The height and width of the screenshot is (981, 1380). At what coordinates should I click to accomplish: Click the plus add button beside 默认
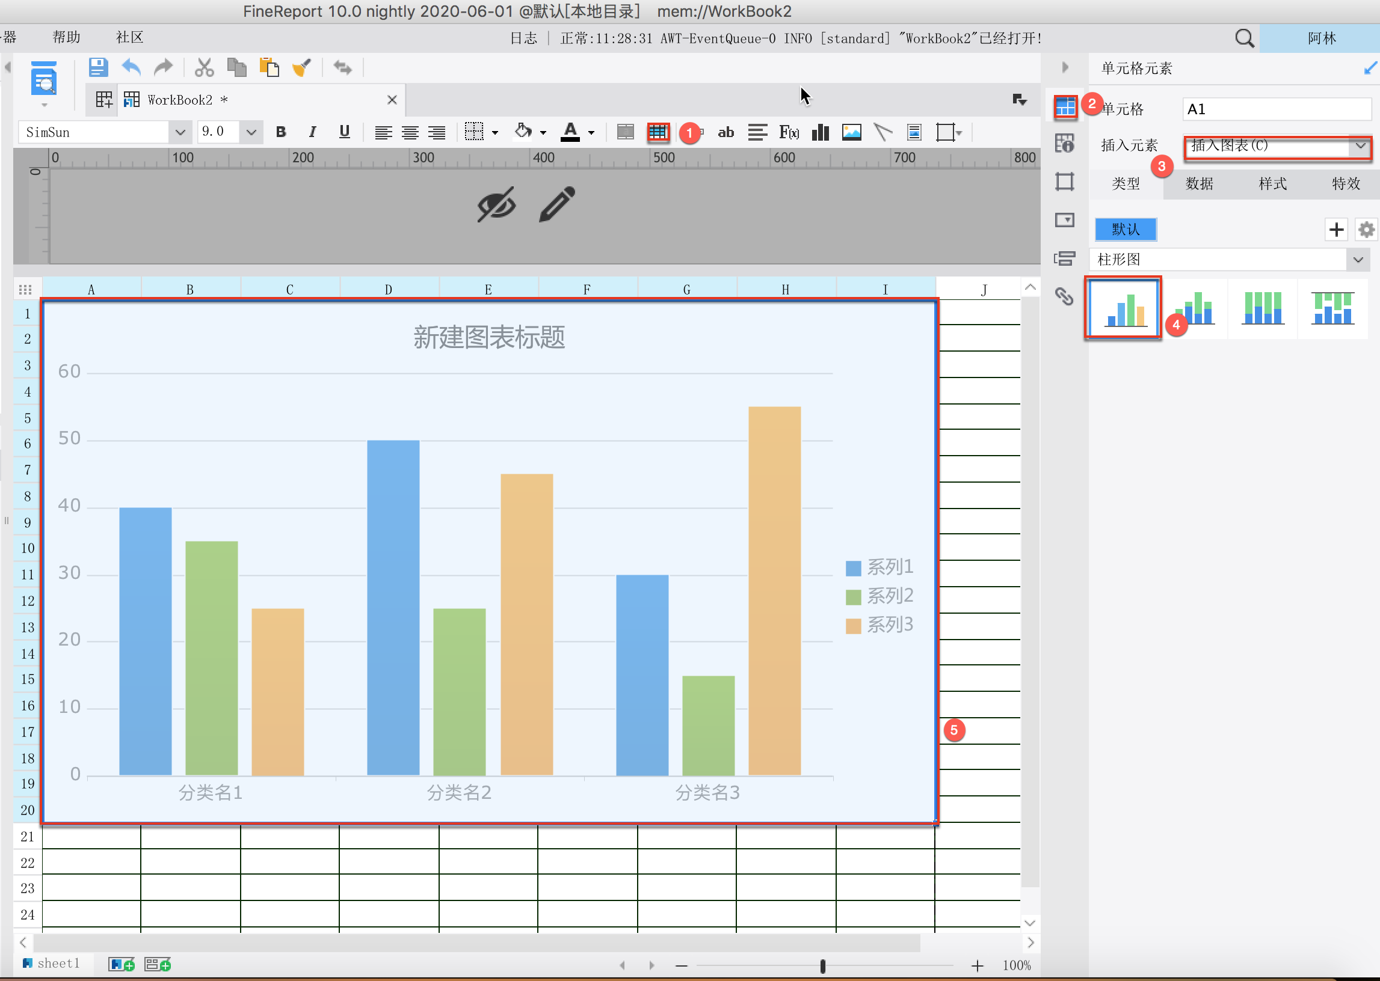tap(1336, 230)
